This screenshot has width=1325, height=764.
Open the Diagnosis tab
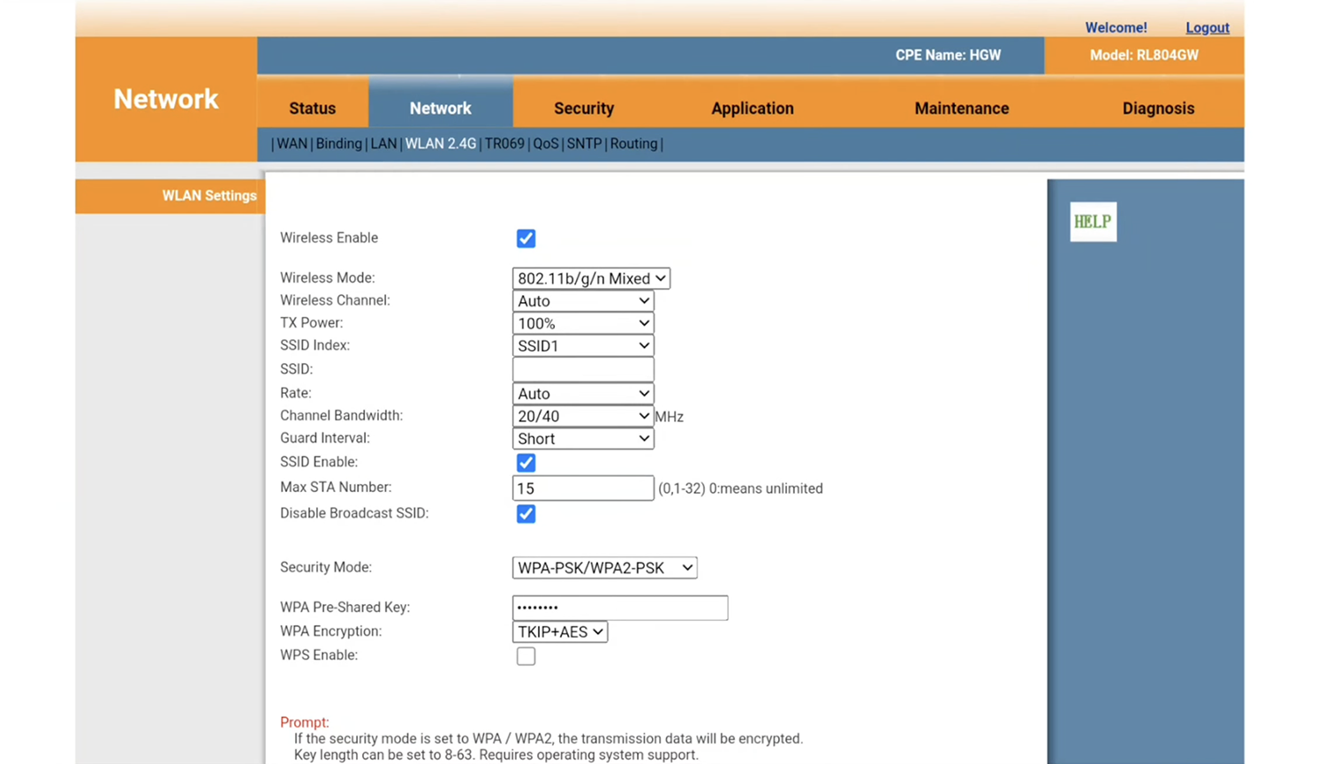1157,109
